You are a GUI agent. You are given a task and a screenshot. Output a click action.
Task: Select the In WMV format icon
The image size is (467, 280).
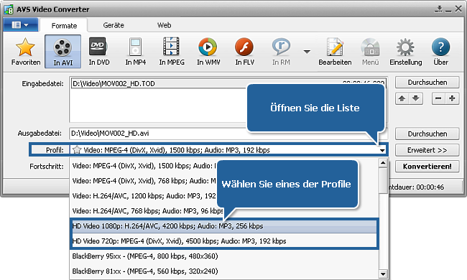tap(208, 51)
